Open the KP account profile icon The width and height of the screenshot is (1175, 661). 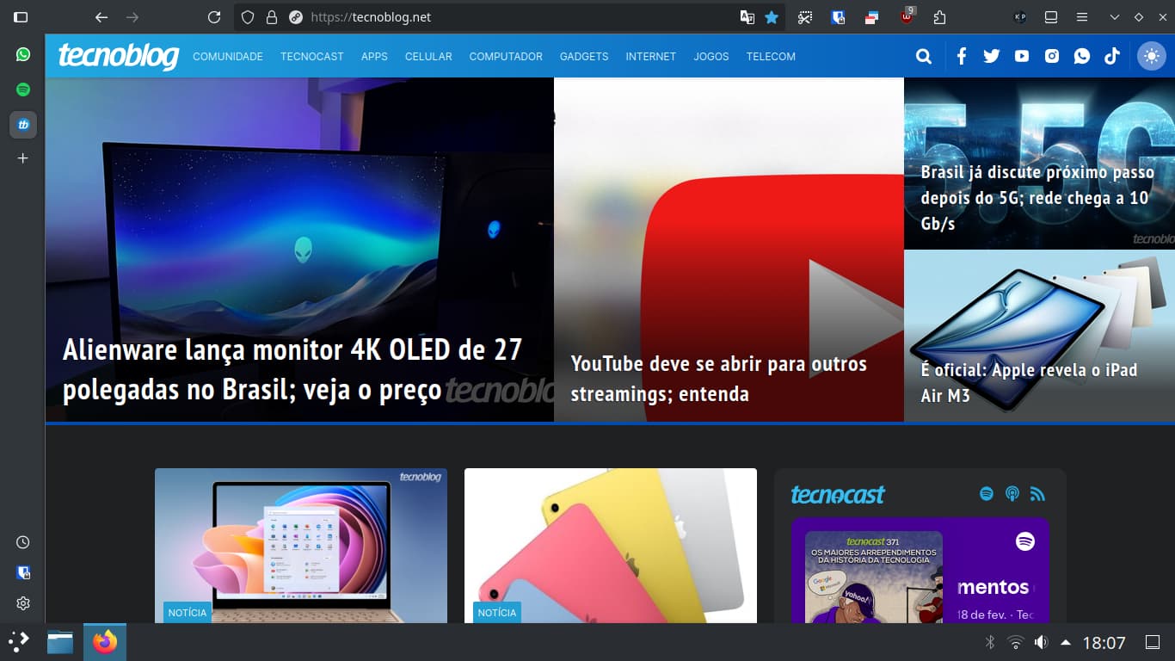click(1020, 17)
